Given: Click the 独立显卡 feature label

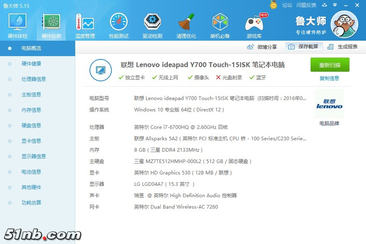Looking at the screenshot, I should click(x=135, y=78).
